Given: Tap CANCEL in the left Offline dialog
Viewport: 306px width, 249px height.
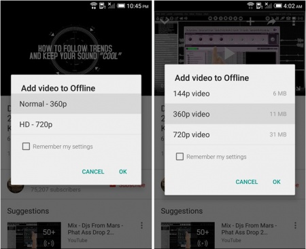Looking at the screenshot, I should (93, 172).
